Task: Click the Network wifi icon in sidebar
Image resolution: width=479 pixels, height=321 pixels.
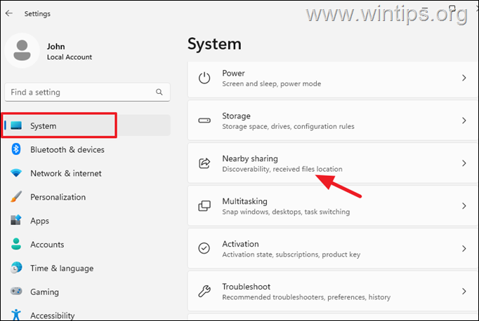Action: point(16,173)
